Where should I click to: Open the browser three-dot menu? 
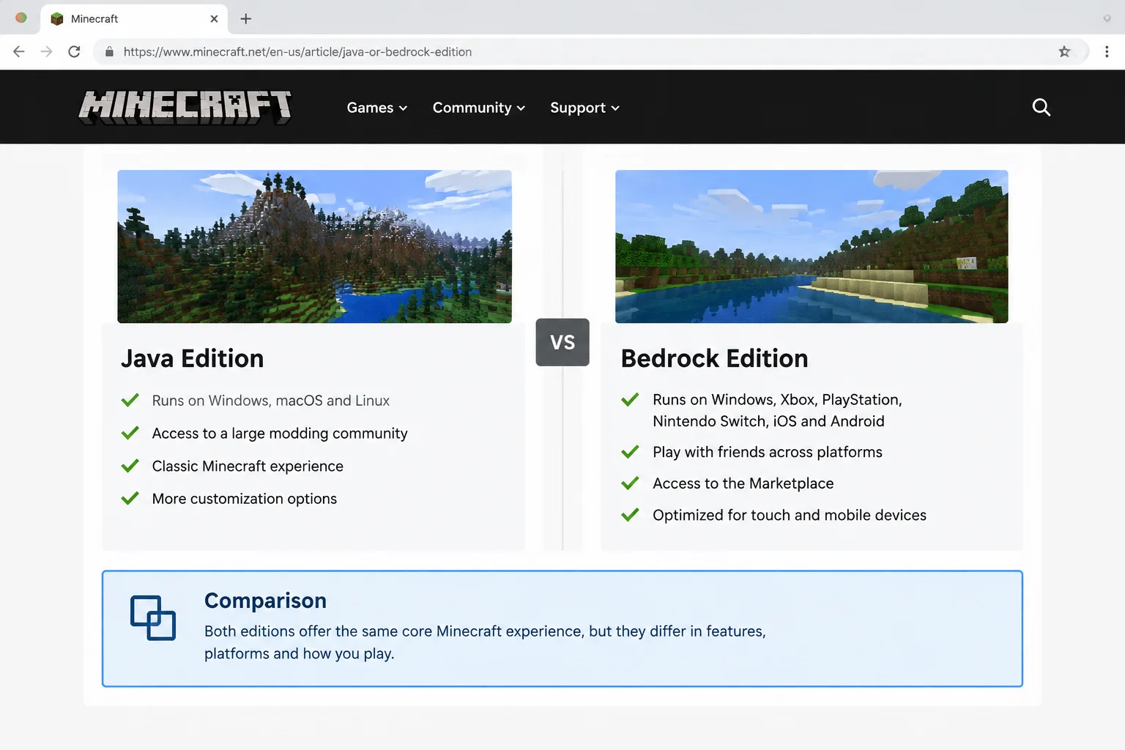(1107, 51)
